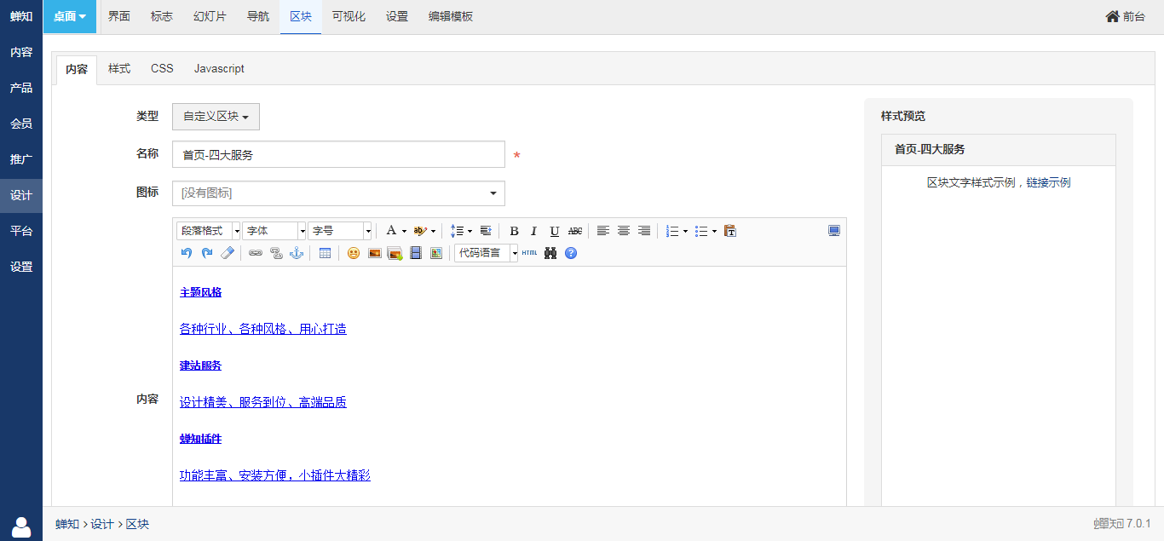Insert a numbered list
Viewport: 1164px width, 541px height.
pyautogui.click(x=672, y=231)
